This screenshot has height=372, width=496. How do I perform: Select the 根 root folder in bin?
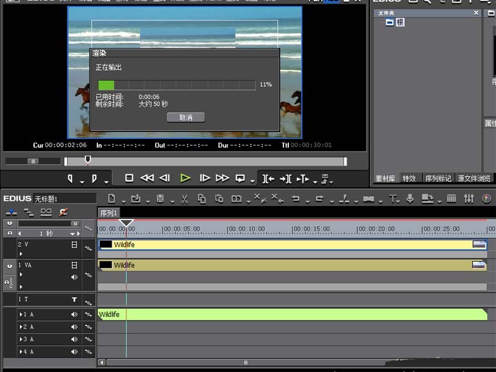[399, 22]
